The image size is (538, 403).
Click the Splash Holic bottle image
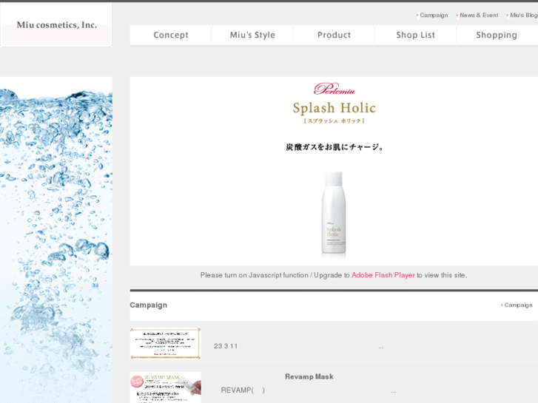334,214
